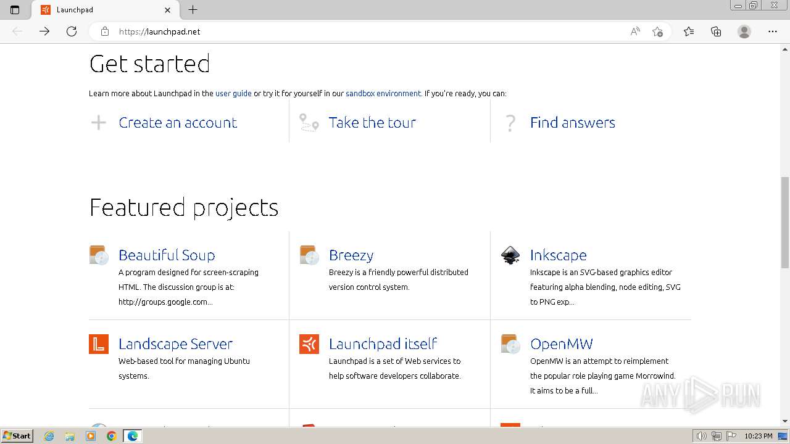Click the Inkscape logo icon

(510, 255)
